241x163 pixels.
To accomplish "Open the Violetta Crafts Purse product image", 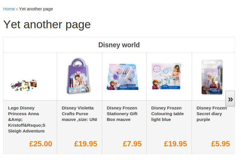I will pyautogui.click(x=79, y=76).
